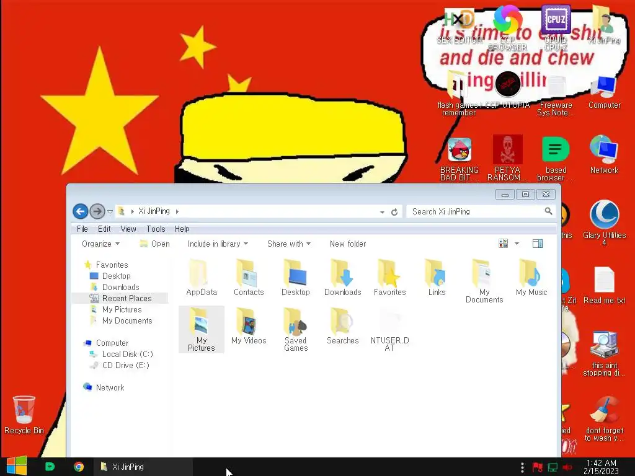Click the arrow after Xi JinPing in address bar
The height and width of the screenshot is (476, 635).
177,211
